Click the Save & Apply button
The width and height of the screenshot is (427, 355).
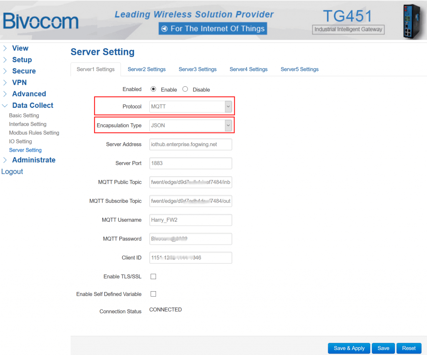click(349, 348)
